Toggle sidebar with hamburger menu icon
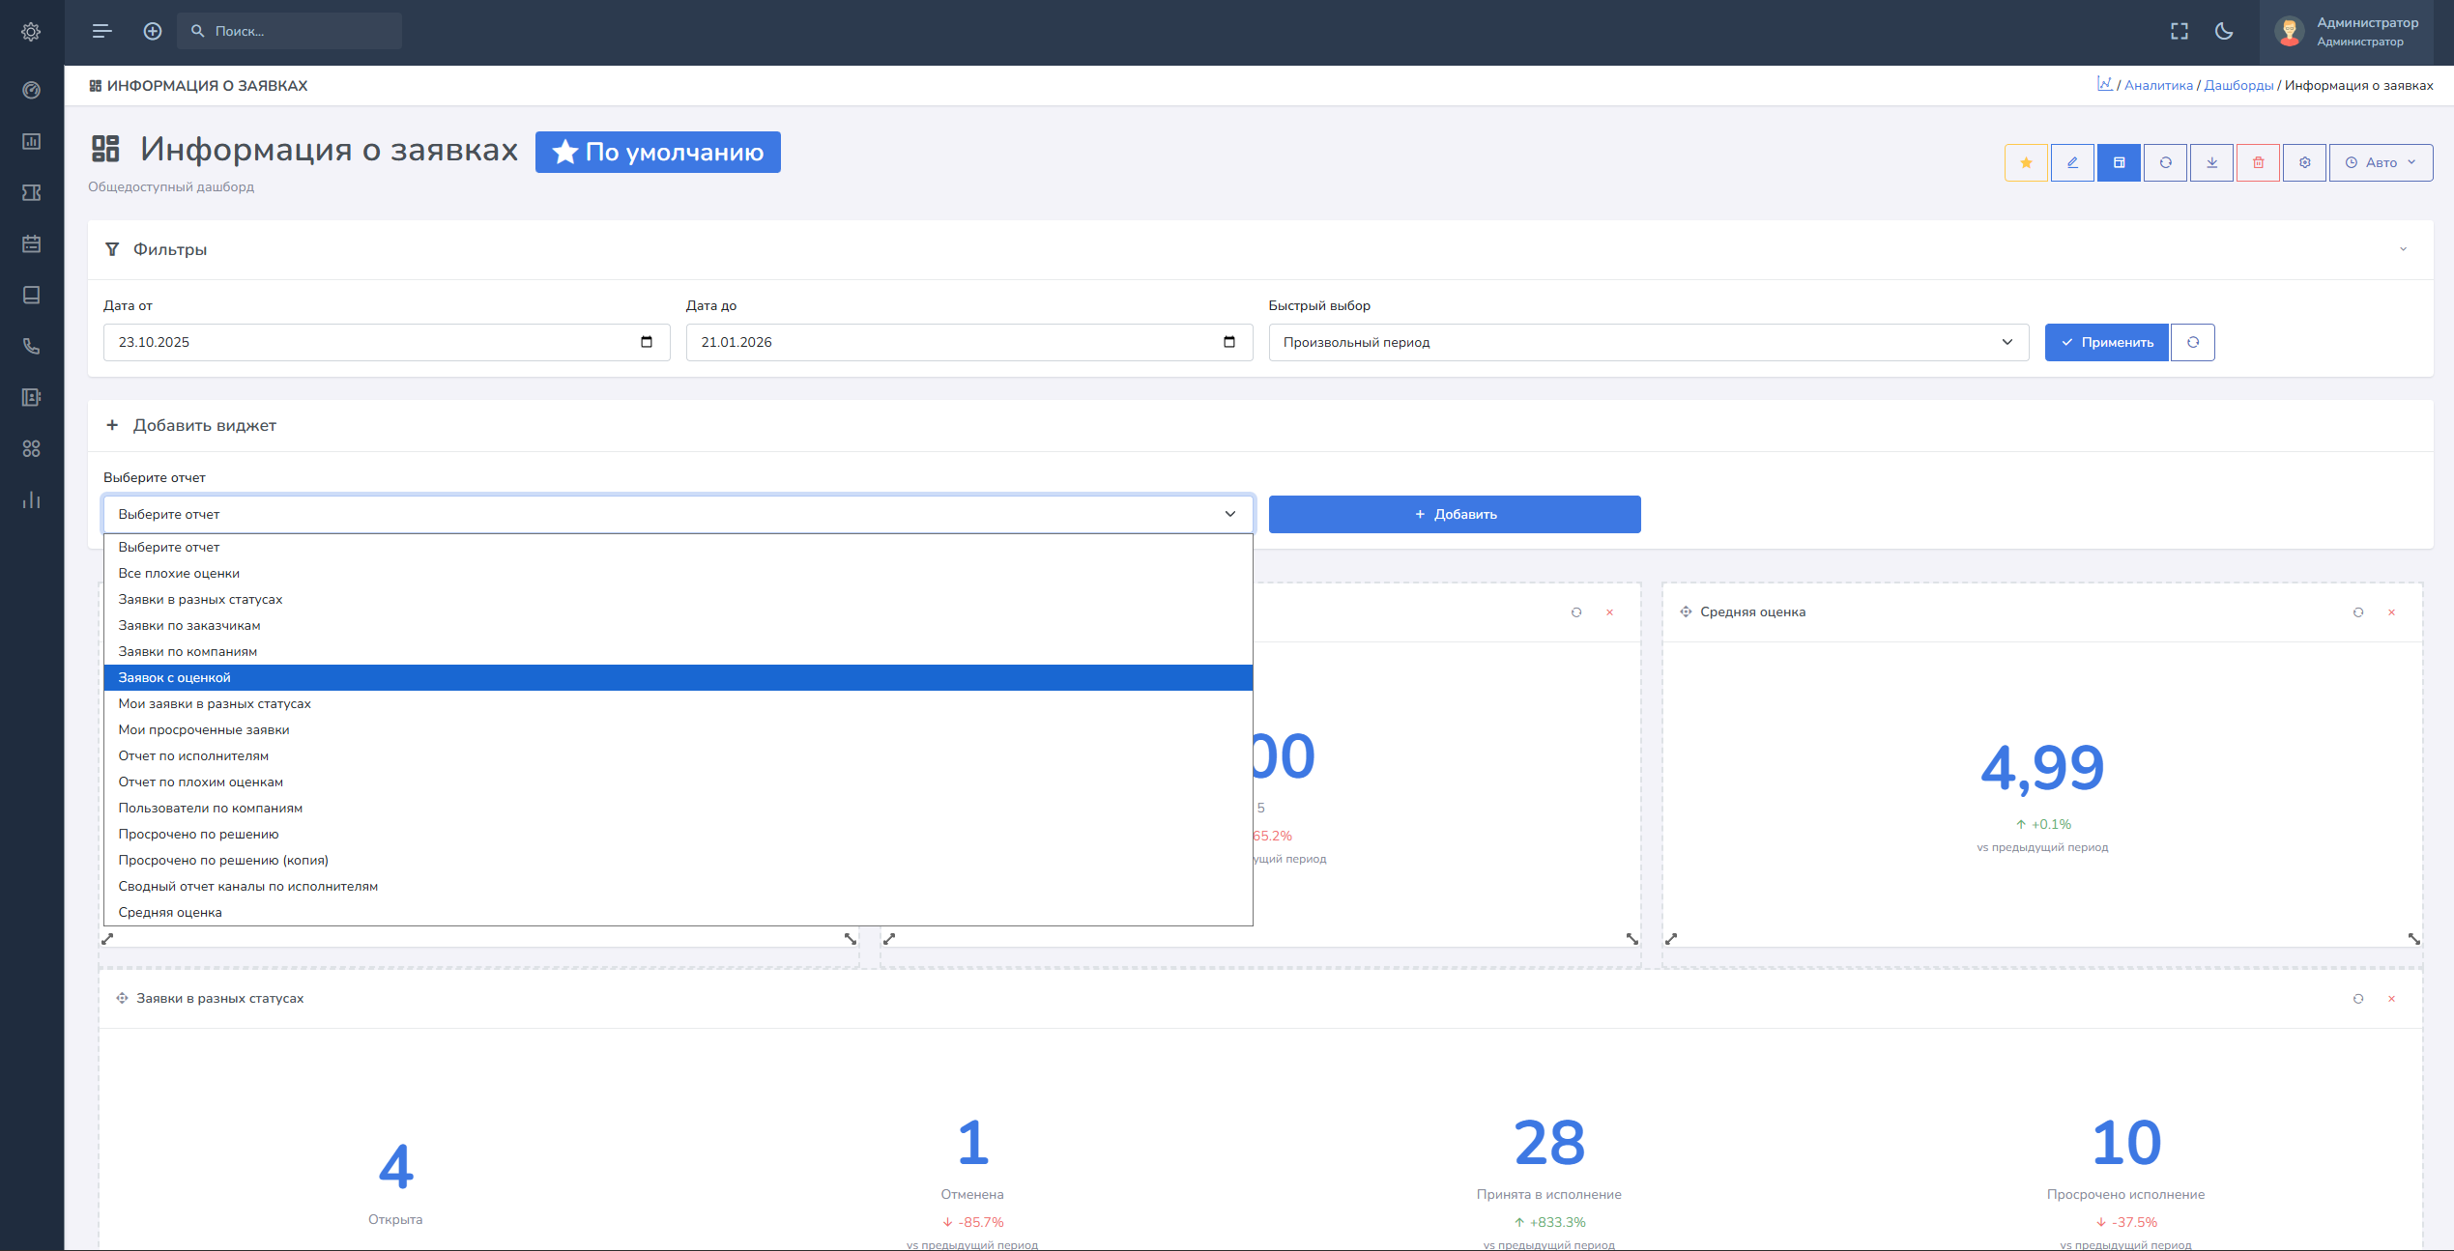The image size is (2454, 1251). pyautogui.click(x=101, y=31)
